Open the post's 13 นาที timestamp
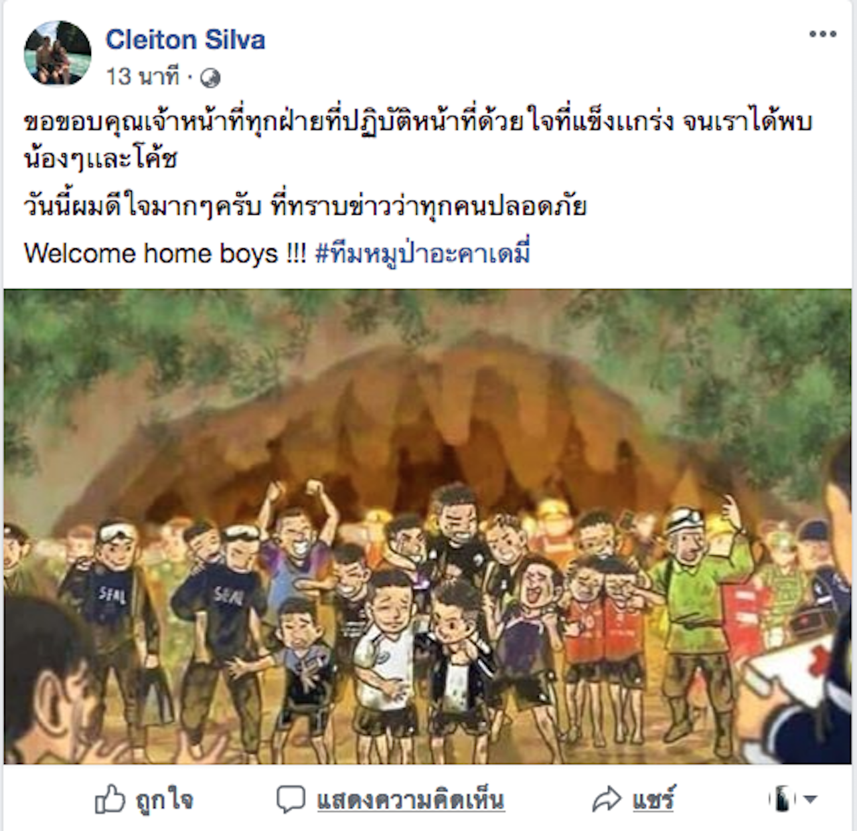Image resolution: width=857 pixels, height=831 pixels. point(143,78)
